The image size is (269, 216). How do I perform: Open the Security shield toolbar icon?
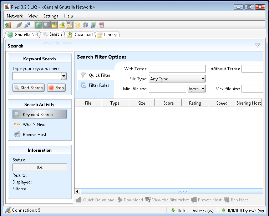pyautogui.click(x=78, y=25)
